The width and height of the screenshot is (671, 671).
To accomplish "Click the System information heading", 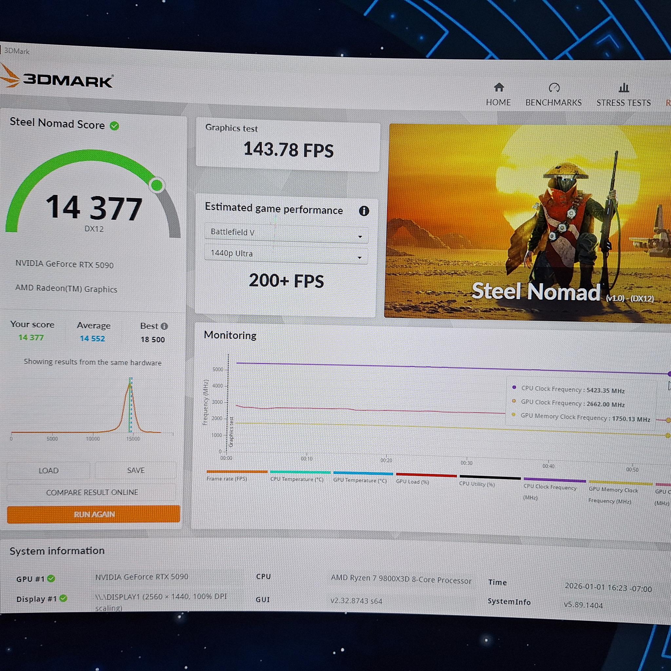I will click(57, 551).
